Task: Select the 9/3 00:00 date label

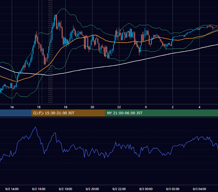Action: [146, 189]
